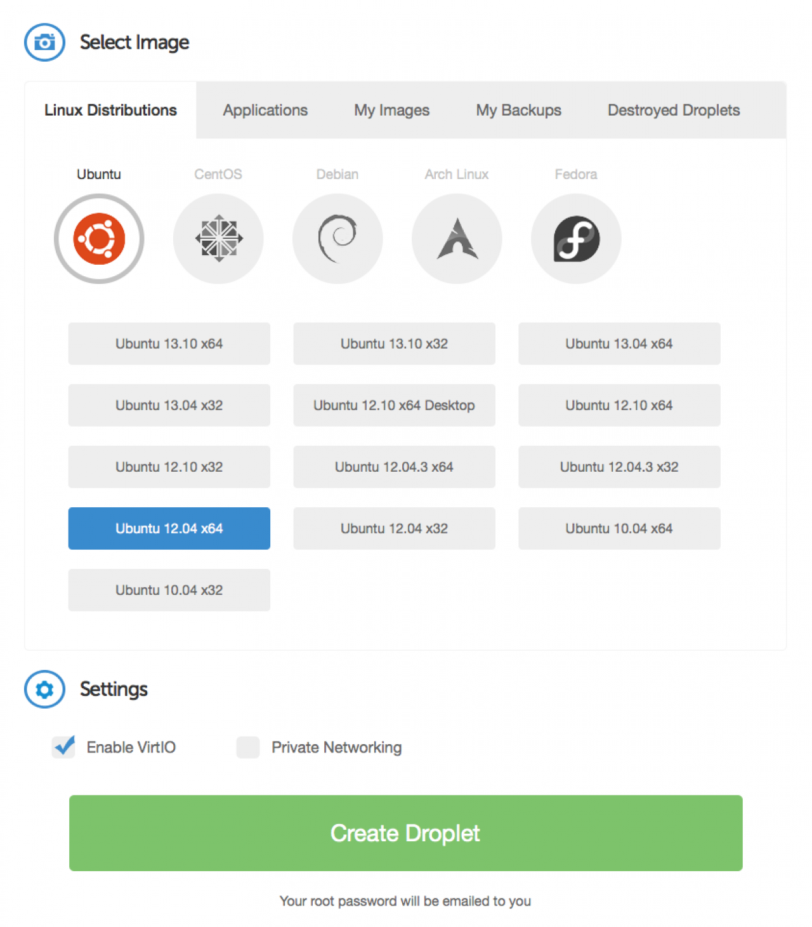Viewport: 812px width, 927px height.
Task: Click the Select Image heading
Action: point(134,43)
